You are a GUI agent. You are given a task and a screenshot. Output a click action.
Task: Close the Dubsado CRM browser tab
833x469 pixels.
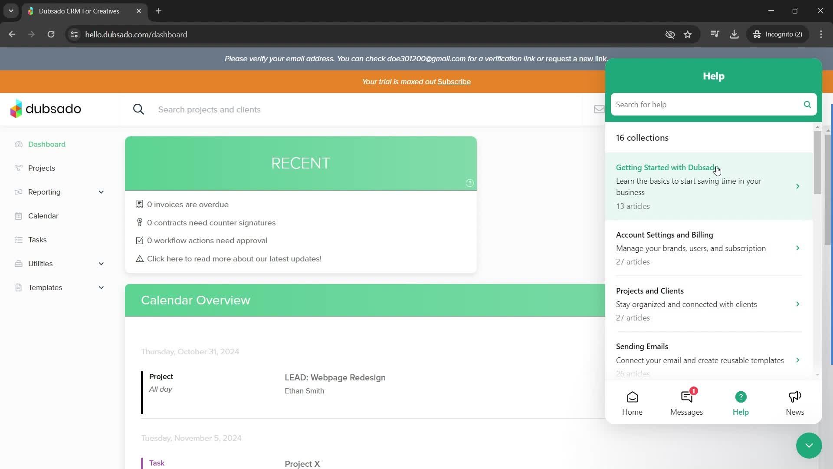139,11
